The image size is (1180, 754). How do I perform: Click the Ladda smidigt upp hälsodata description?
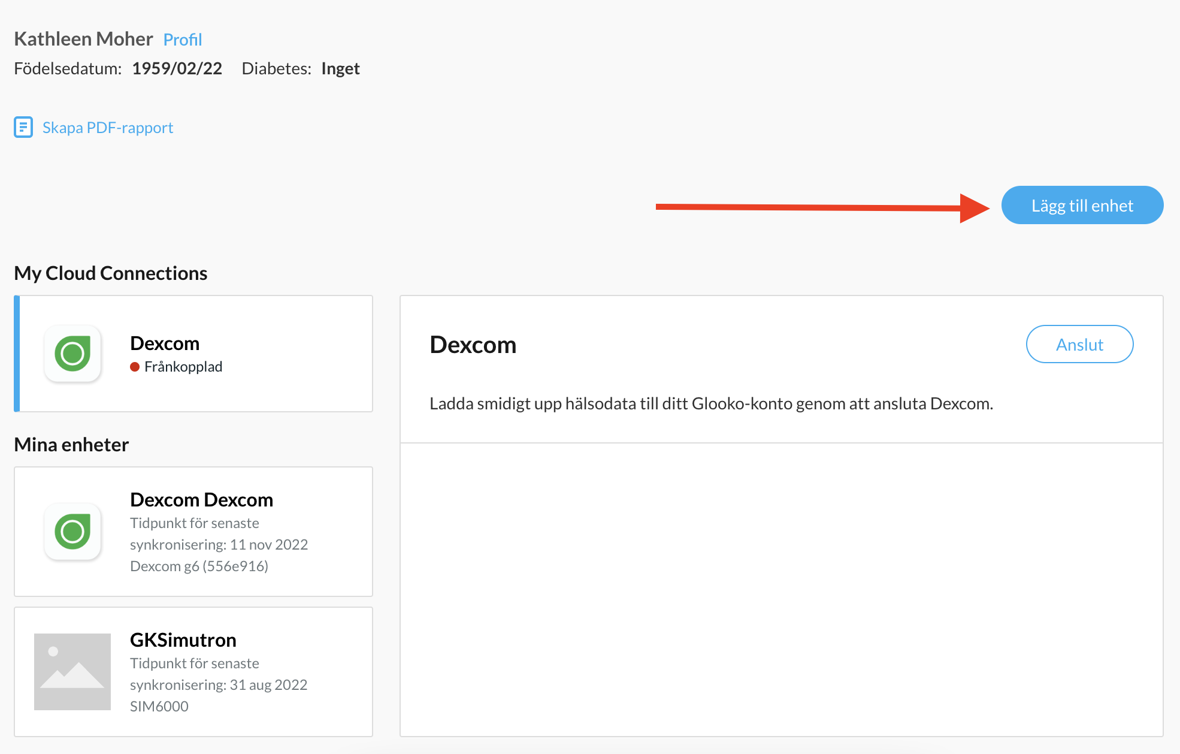click(x=712, y=403)
